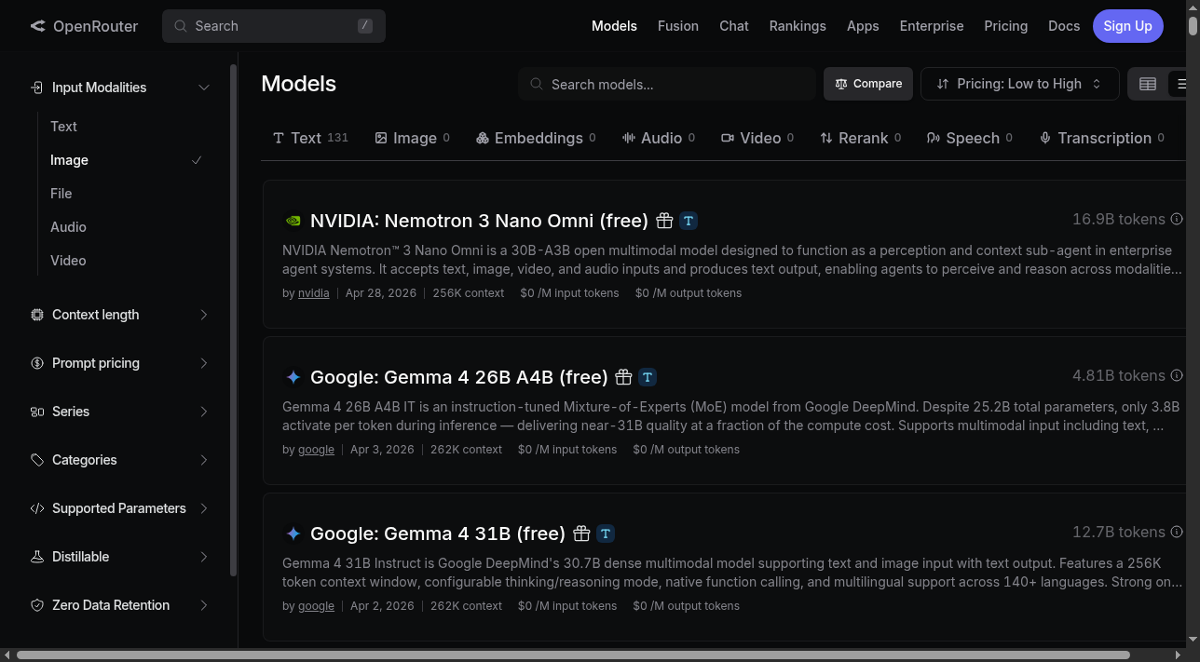Expand the Distillable filter
Viewport: 1200px width, 662px height.
[120, 557]
